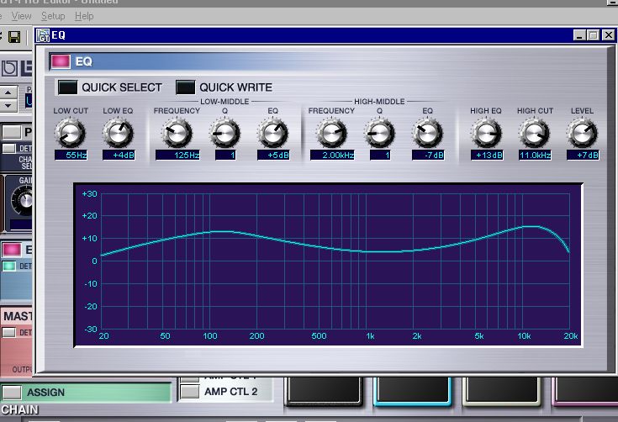Click the save floppy disk icon
The width and height of the screenshot is (618, 422).
14,37
